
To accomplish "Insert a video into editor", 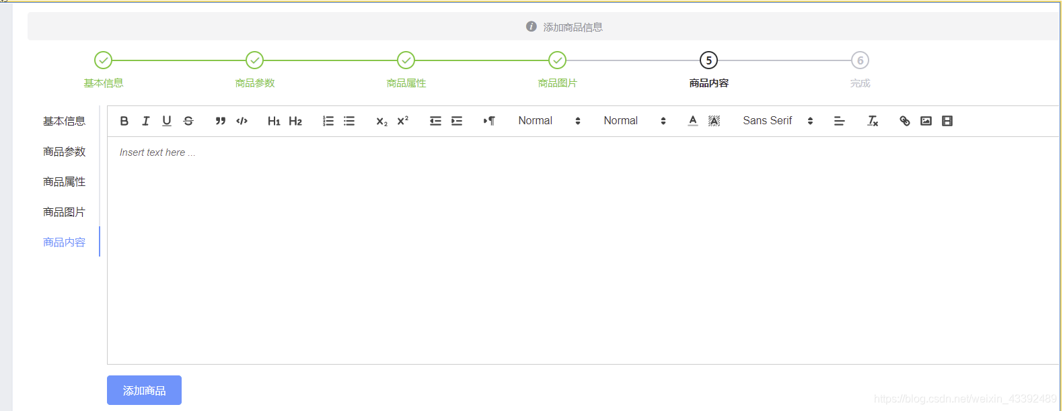I will 947,121.
